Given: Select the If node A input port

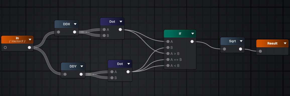Looking at the screenshot, I should (168, 42).
